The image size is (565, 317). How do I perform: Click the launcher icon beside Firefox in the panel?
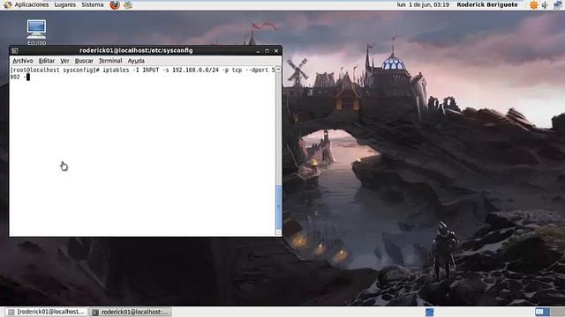point(128,4)
